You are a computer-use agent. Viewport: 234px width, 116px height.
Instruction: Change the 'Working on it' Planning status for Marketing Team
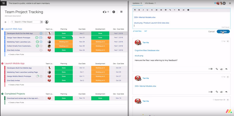64,42
